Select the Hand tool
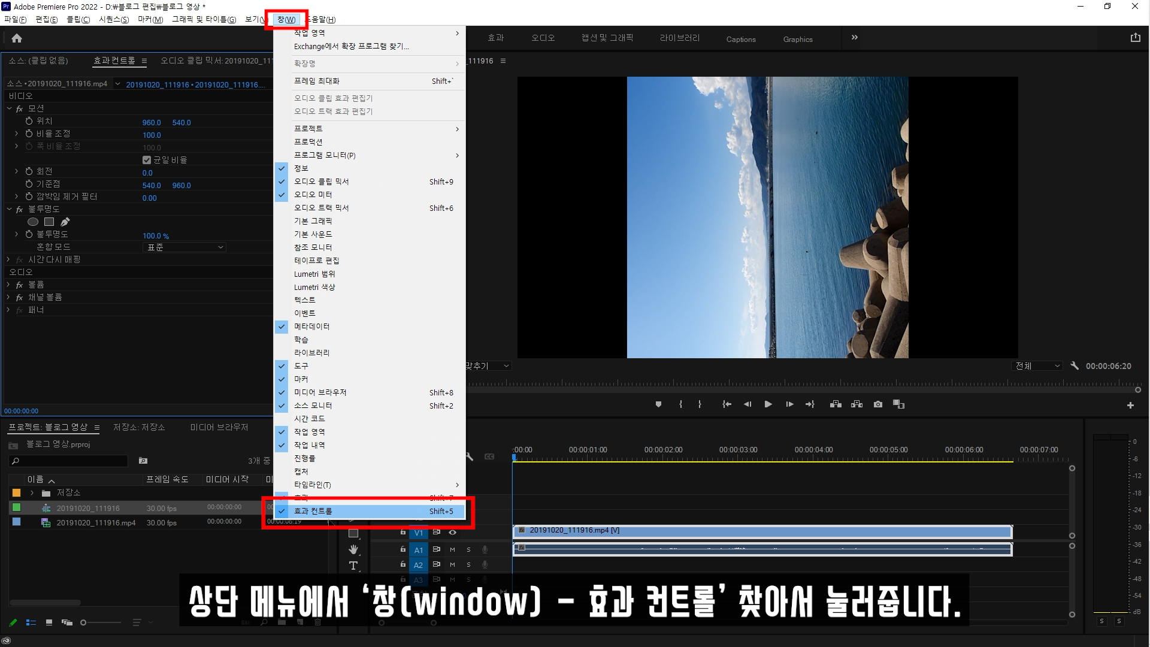Screen dimensions: 1150x647 pyautogui.click(x=353, y=549)
